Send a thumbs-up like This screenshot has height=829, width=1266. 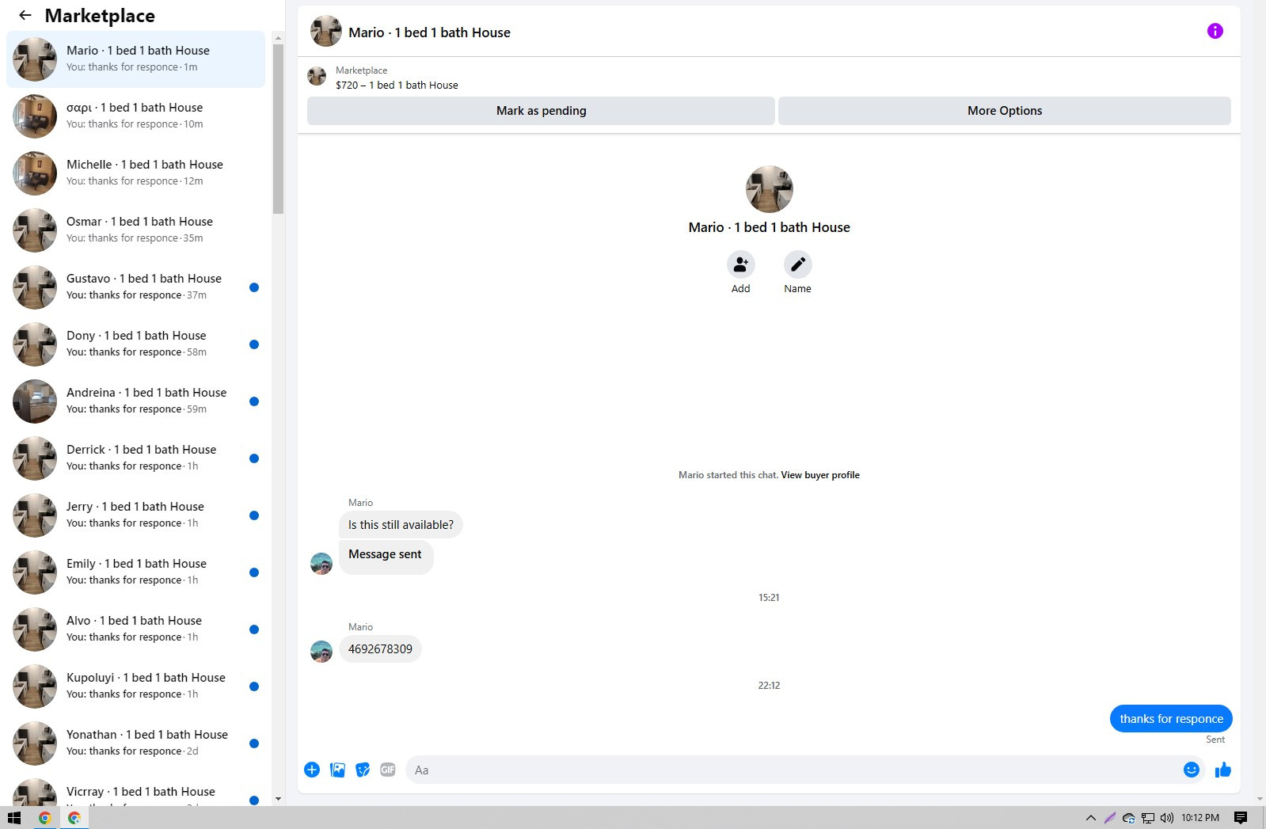[x=1223, y=770]
